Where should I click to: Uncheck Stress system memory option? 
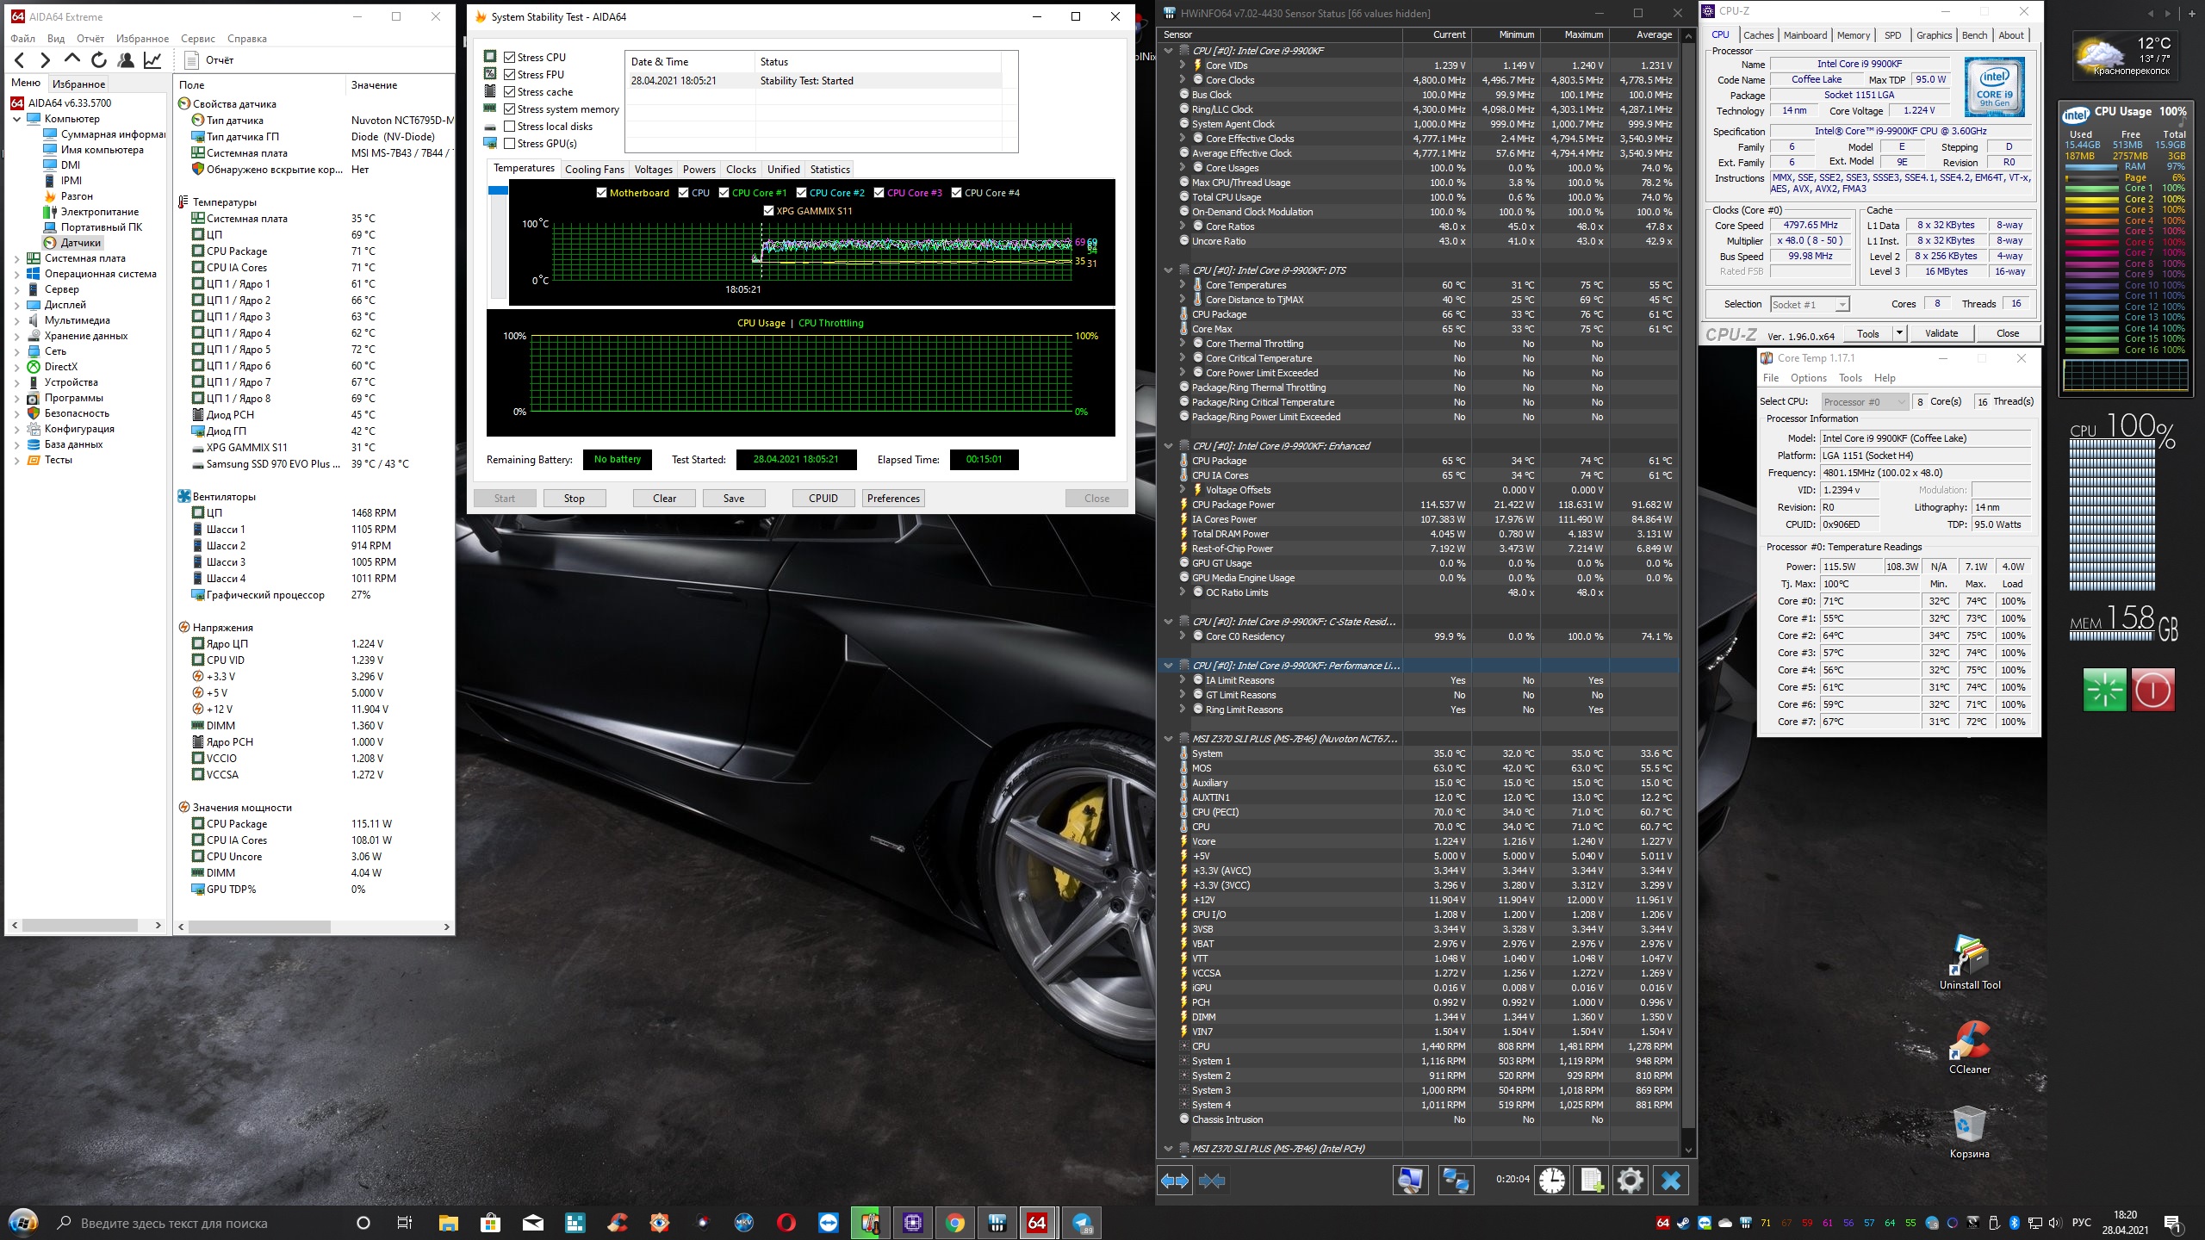510,109
